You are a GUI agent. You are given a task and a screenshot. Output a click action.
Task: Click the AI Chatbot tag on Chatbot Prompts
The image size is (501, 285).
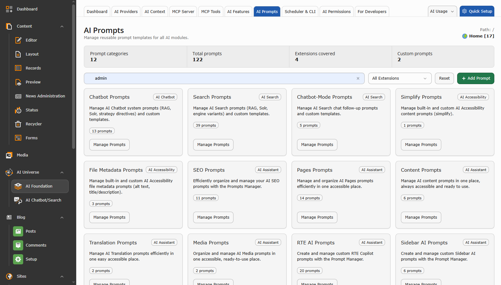pyautogui.click(x=165, y=97)
